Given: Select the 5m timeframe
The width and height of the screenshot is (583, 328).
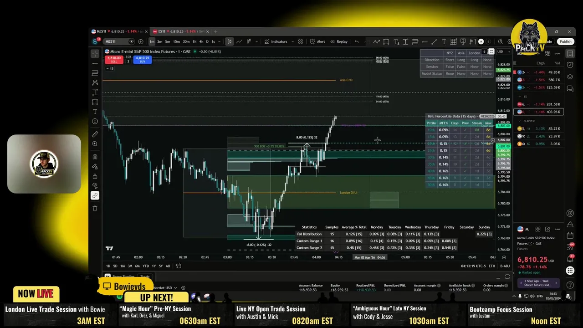Looking at the screenshot, I should point(168,41).
